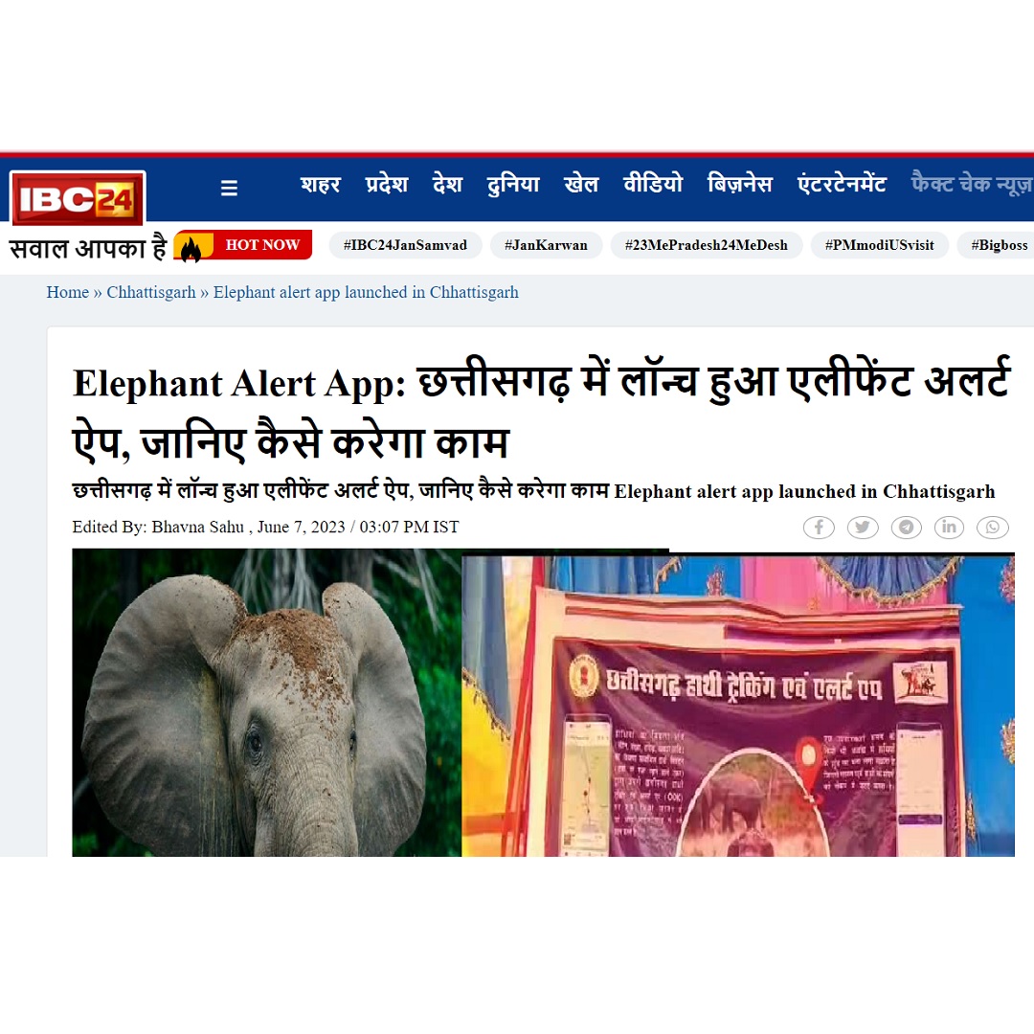Viewport: 1034px width, 1034px height.
Task: Go to the दुनिया section
Action: pyautogui.click(x=513, y=184)
